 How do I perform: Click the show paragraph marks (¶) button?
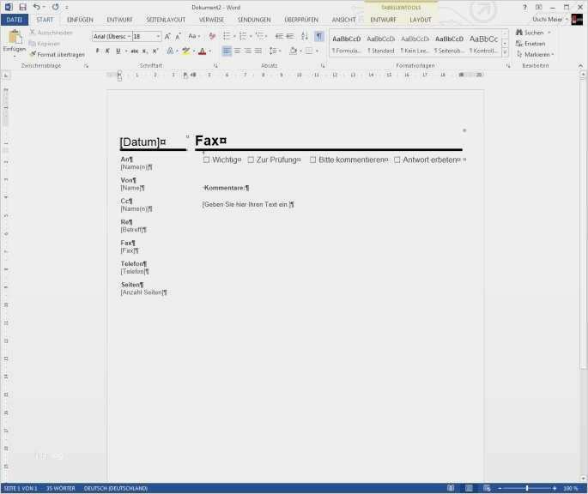coord(319,36)
